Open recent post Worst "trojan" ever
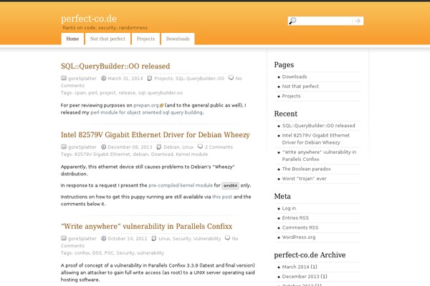The width and height of the screenshot is (430, 286). tap(304, 179)
